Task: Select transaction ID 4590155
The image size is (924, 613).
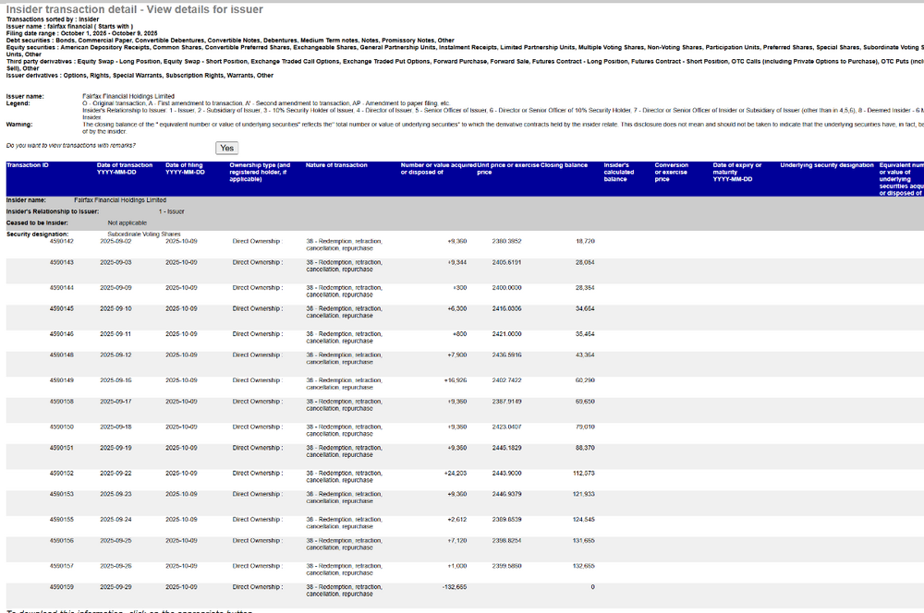Action: pos(62,520)
